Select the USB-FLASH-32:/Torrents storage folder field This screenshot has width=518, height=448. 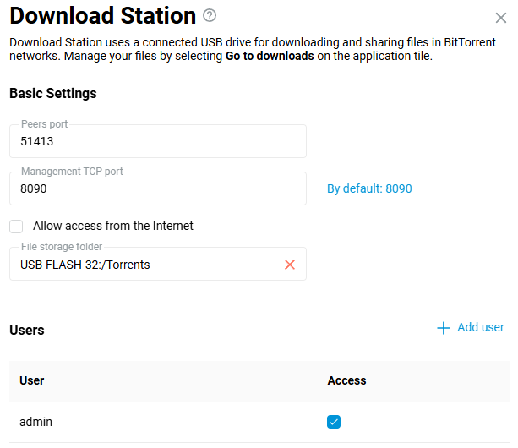coord(144,265)
